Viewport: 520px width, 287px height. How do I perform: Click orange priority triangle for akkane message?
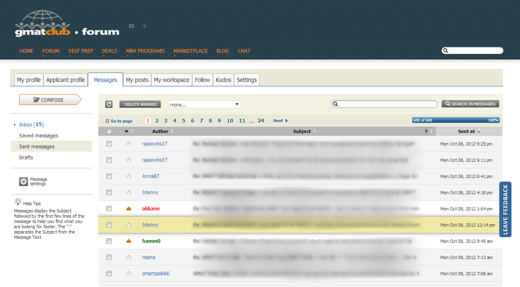point(129,208)
